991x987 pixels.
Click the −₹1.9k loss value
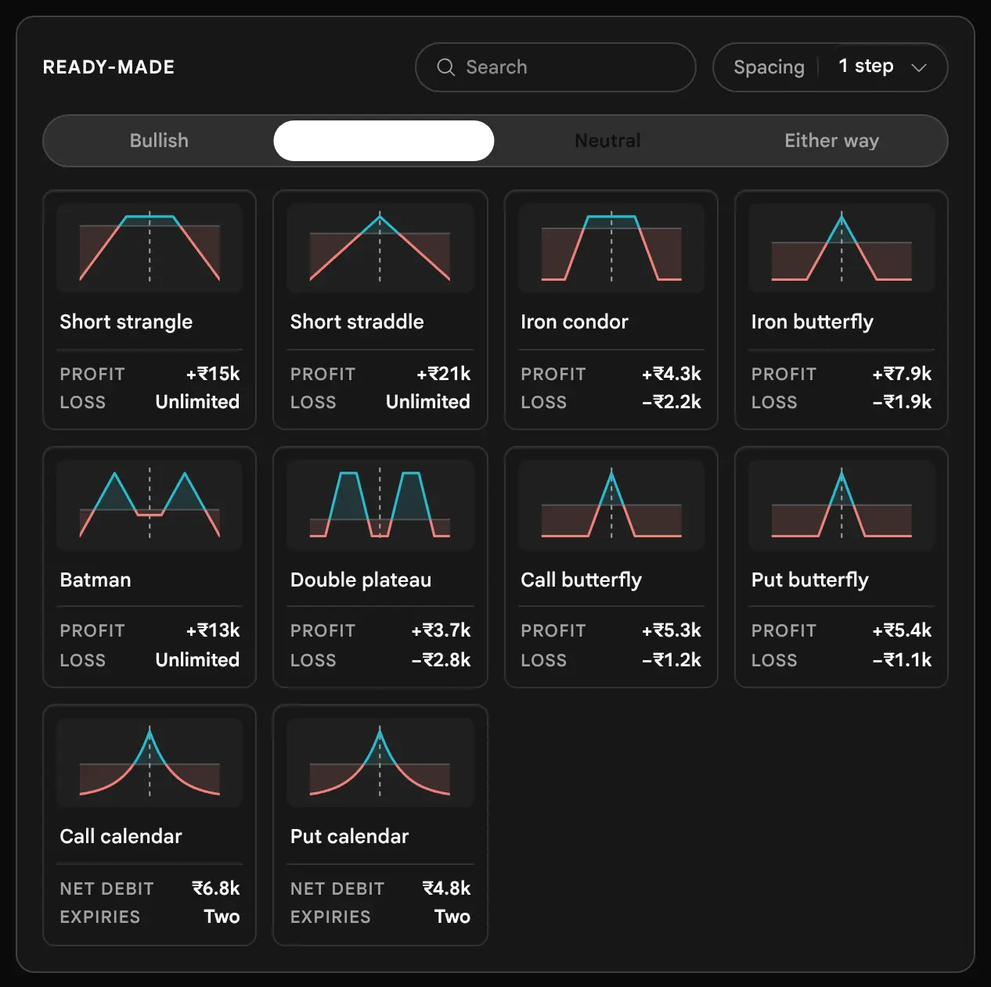(903, 402)
